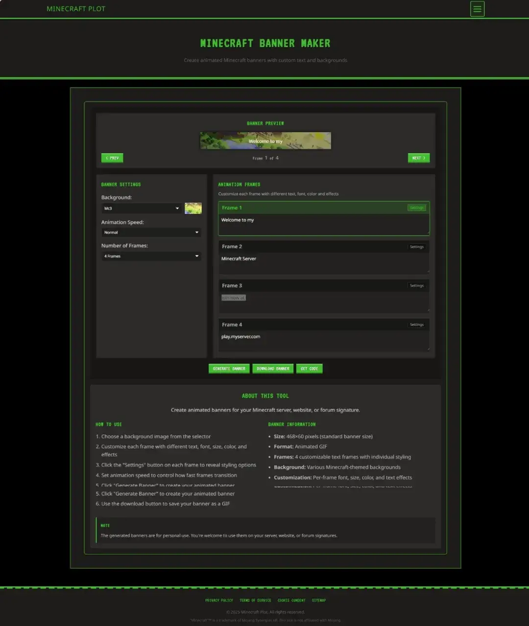Screen dimensions: 529x626
Task: Click the Frame 4 text box 'play.myserver.com'
Action: click(x=324, y=341)
